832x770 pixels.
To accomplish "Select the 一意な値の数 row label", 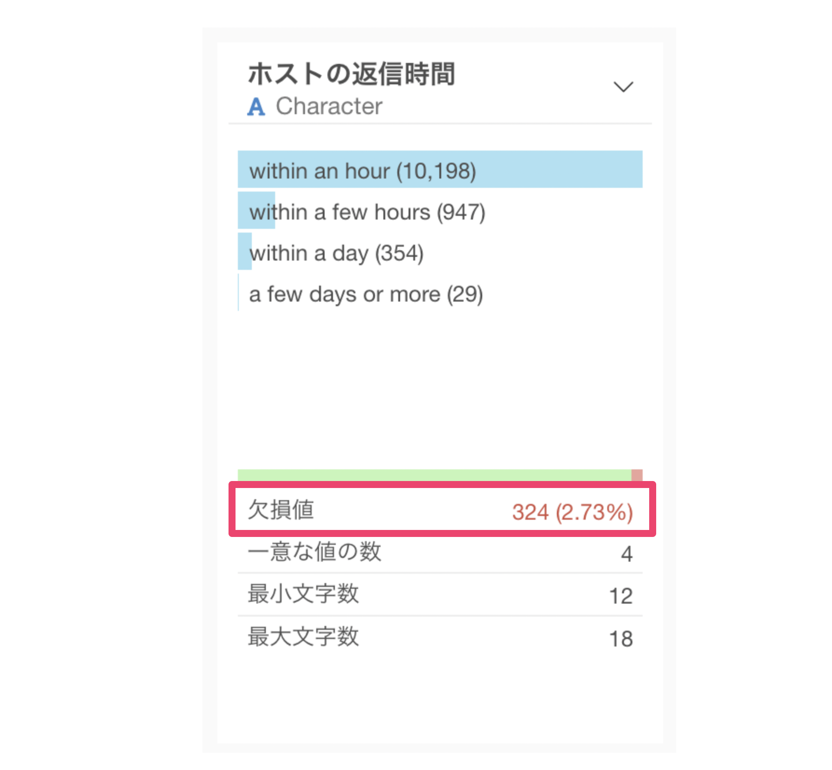I will point(314,551).
